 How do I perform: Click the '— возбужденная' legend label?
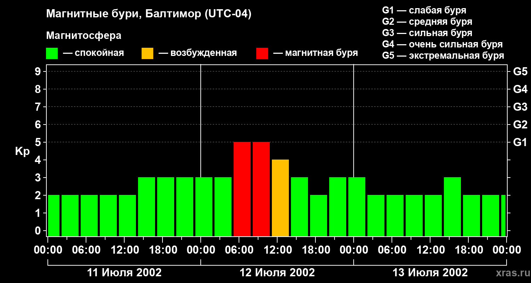click(198, 53)
